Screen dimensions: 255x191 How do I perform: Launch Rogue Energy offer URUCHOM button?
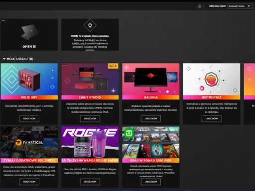[90, 182]
